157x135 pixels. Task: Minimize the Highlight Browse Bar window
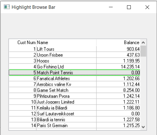pyautogui.click(x=111, y=7)
